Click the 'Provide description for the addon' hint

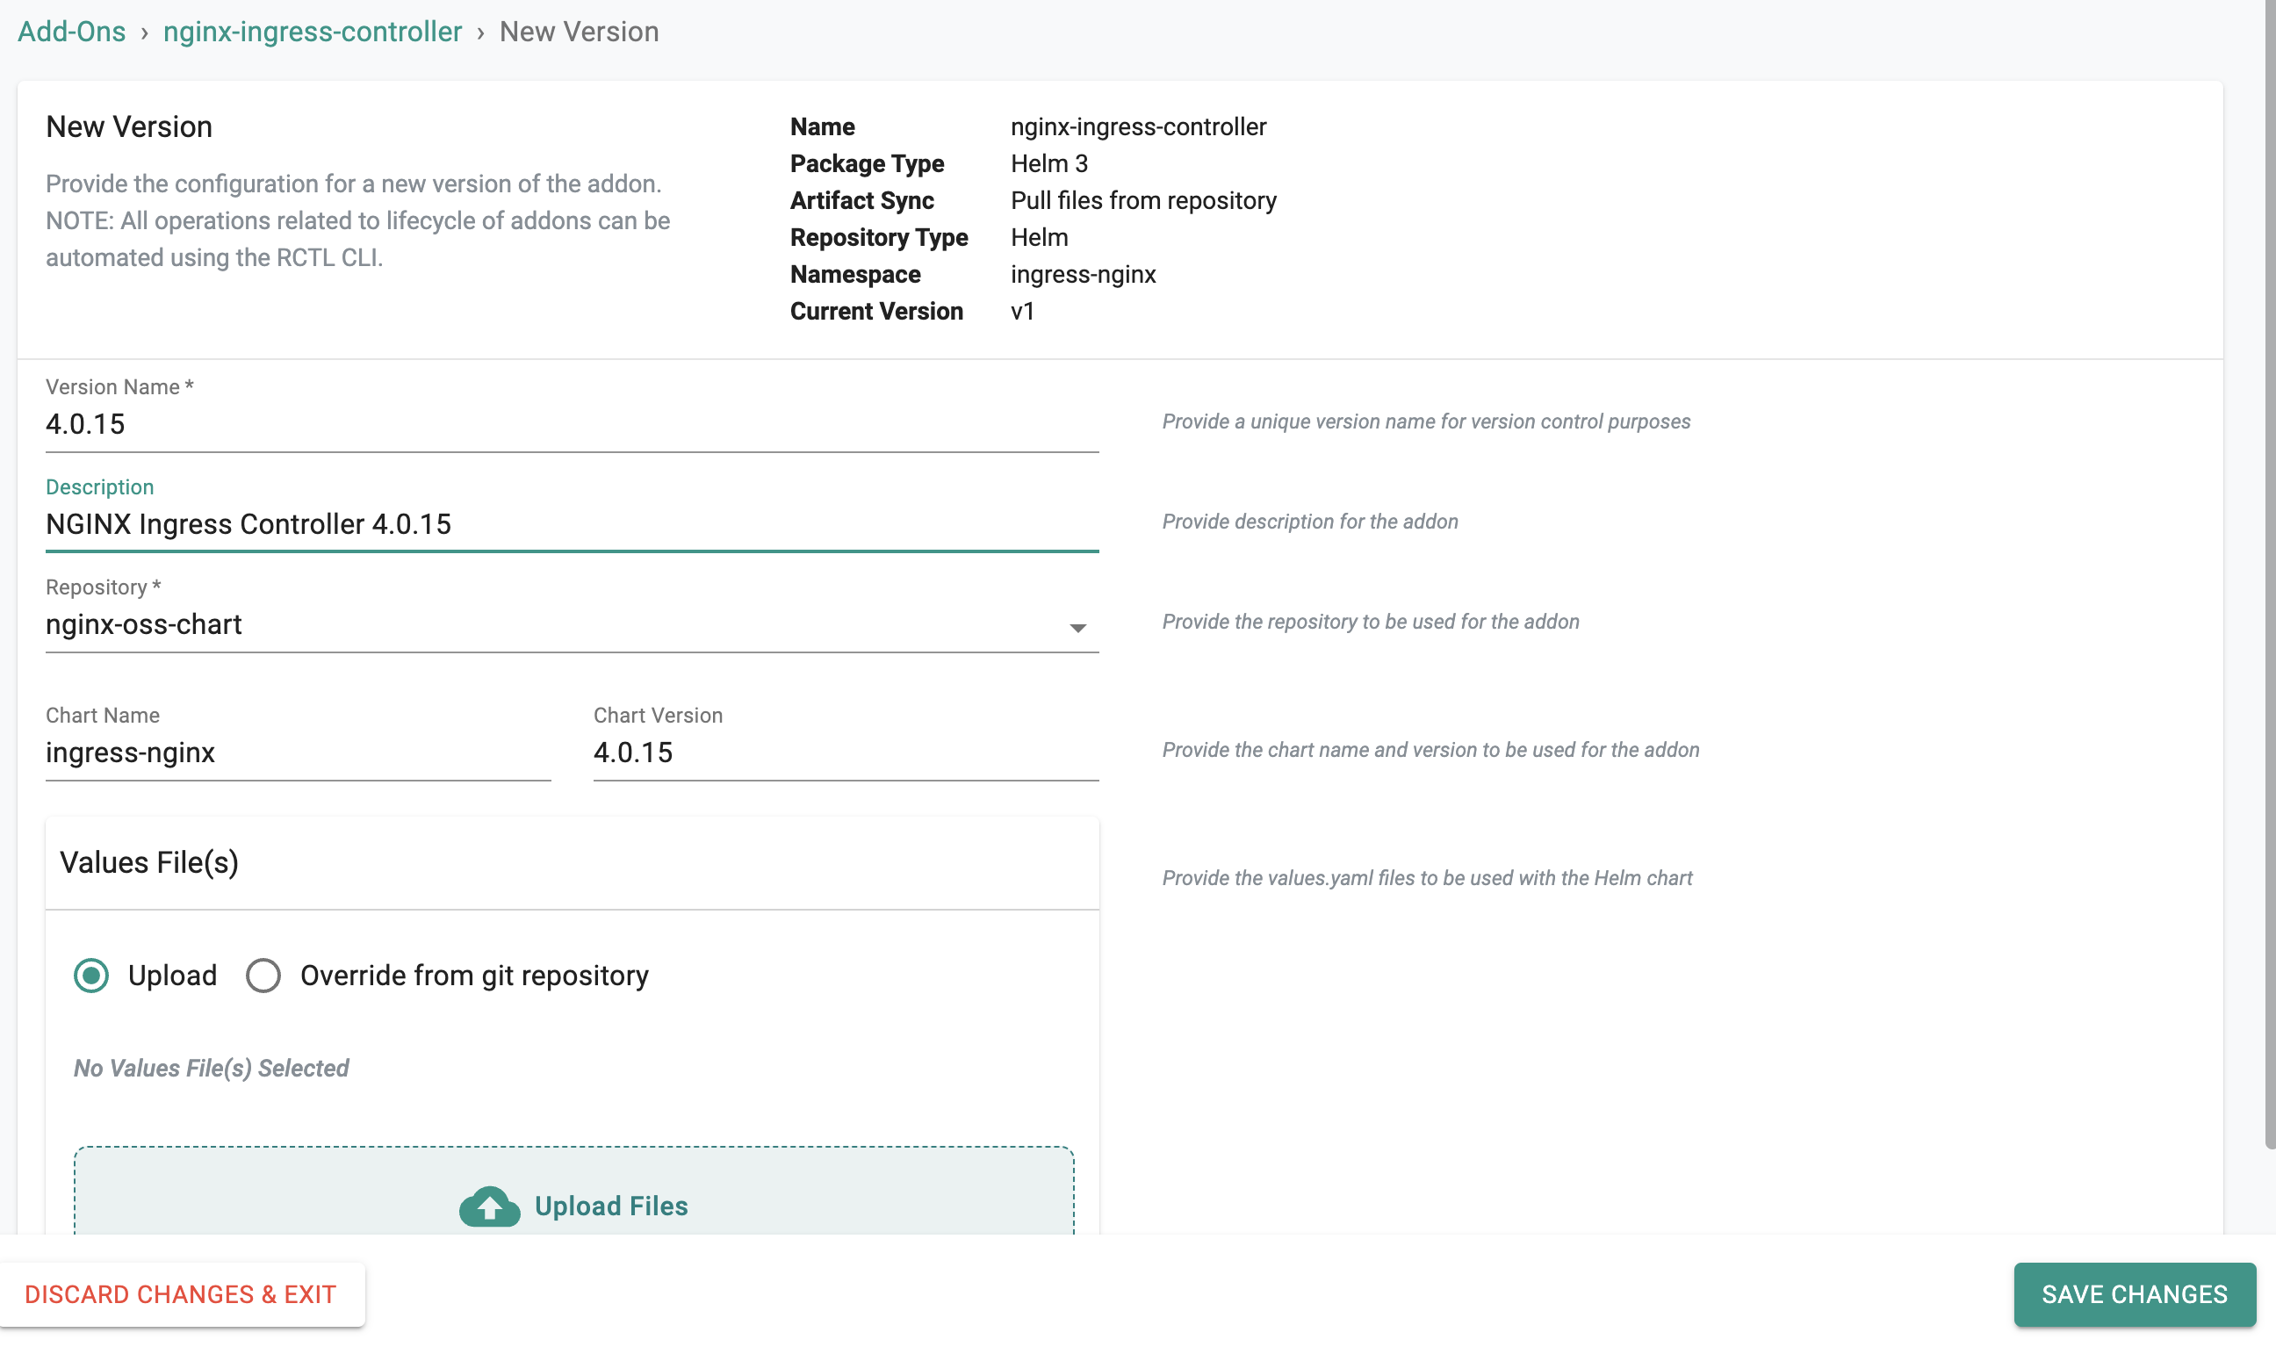coord(1310,522)
